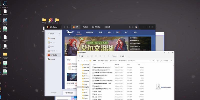Expand the components folder in tree
Screen dimensions: 200x100
tap(81, 70)
